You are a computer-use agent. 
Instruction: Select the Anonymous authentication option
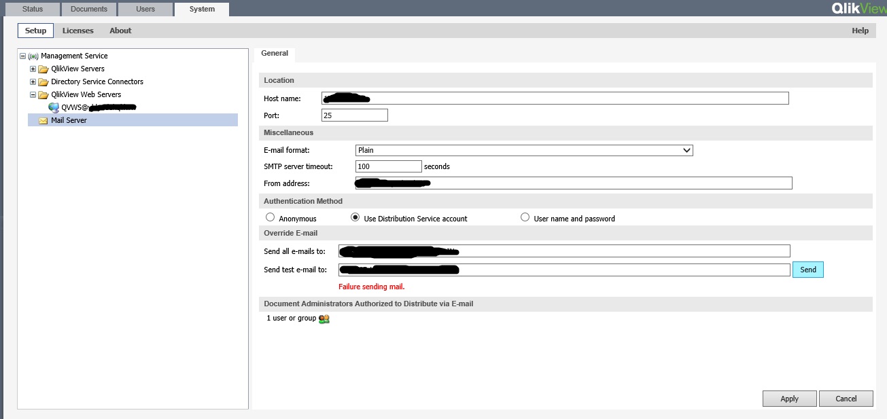270,218
